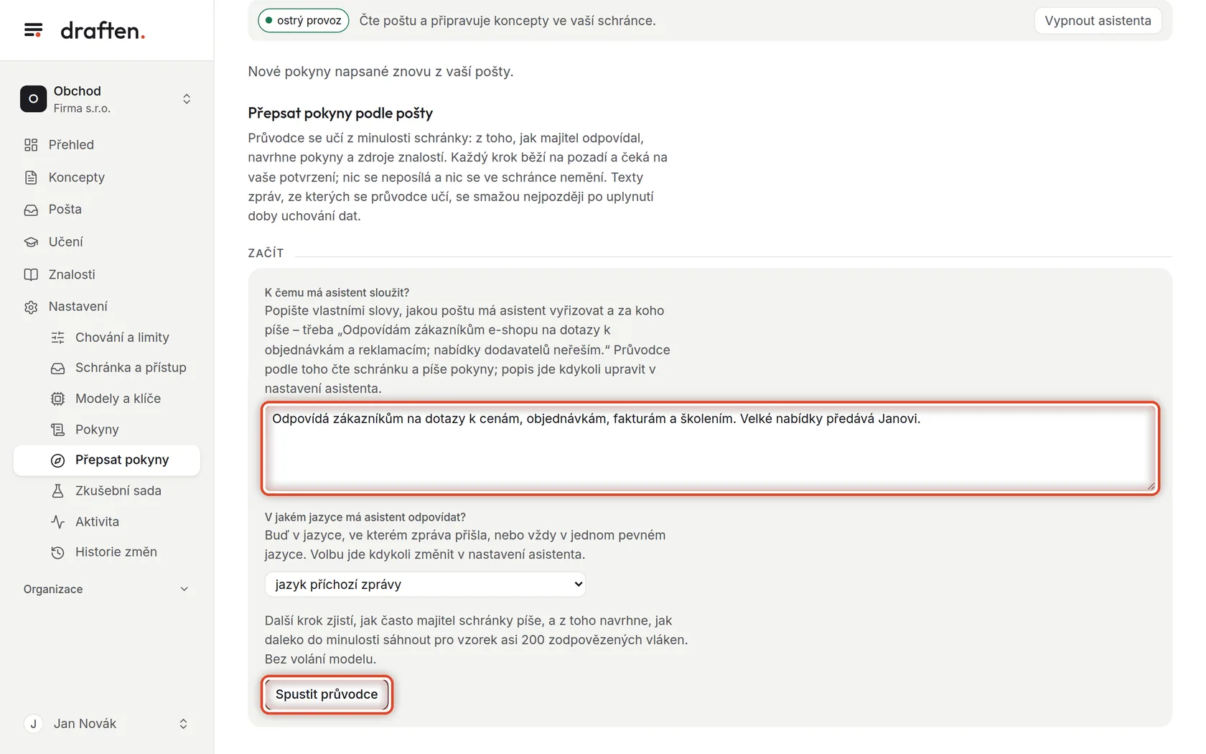The width and height of the screenshot is (1206, 754).
Task: Expand the Obchod workspace switcher
Action: pos(187,99)
